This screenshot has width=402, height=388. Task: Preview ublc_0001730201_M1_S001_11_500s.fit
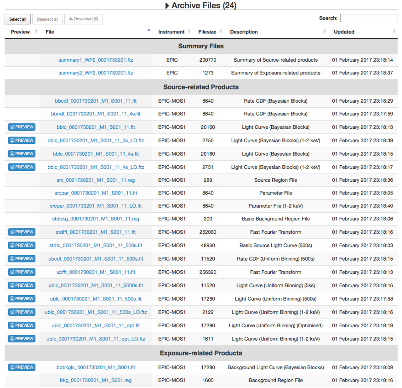[x=22, y=299]
